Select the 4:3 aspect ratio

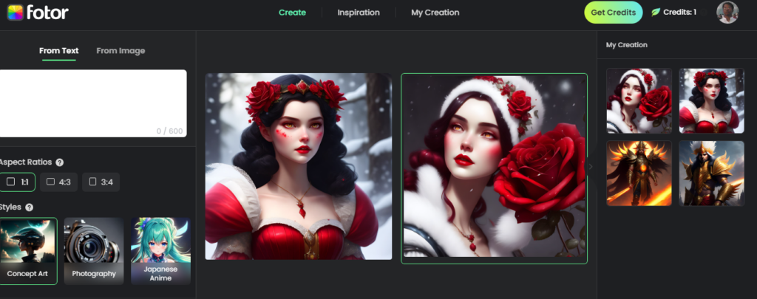(58, 182)
